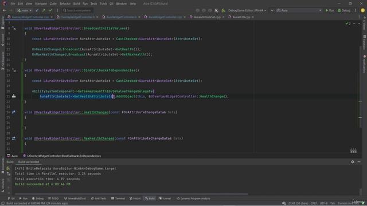Image resolution: width=367 pixels, height=206 pixels.
Task: Open the Git tool window
Action: [x=11, y=199]
